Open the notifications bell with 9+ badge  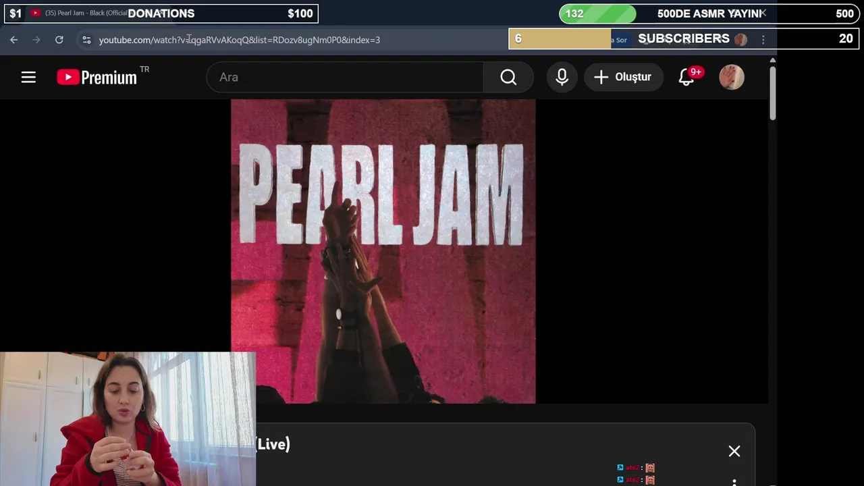[x=687, y=77]
